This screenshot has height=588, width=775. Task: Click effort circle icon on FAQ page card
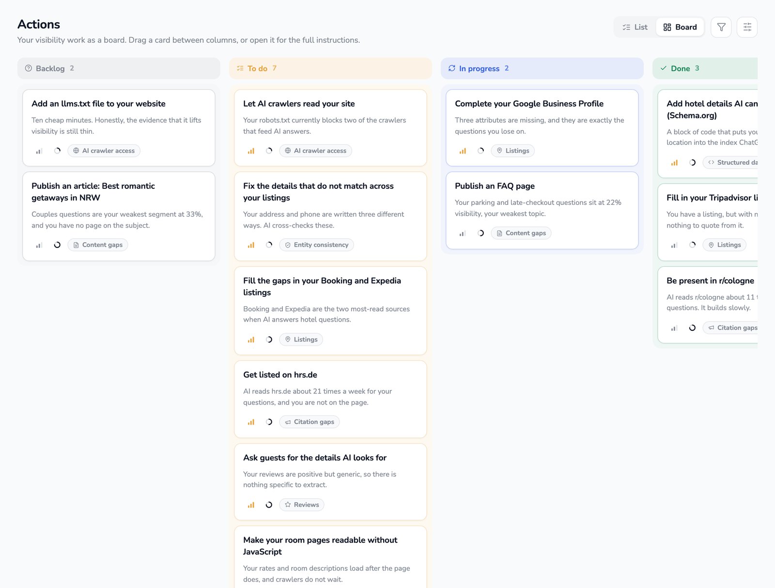(480, 233)
